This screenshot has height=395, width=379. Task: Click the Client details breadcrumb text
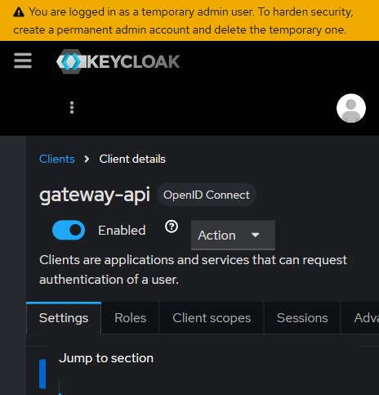(132, 159)
